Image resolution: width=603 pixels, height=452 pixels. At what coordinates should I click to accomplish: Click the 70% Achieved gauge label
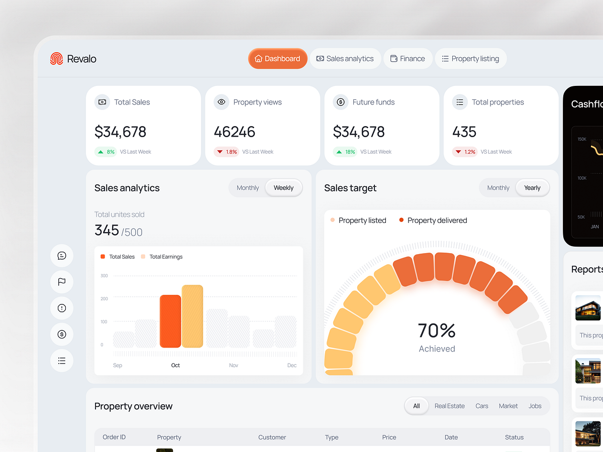pos(437,337)
